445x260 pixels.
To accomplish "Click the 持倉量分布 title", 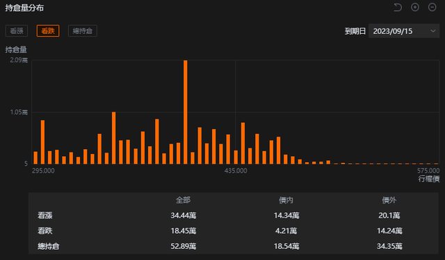I will click(24, 8).
